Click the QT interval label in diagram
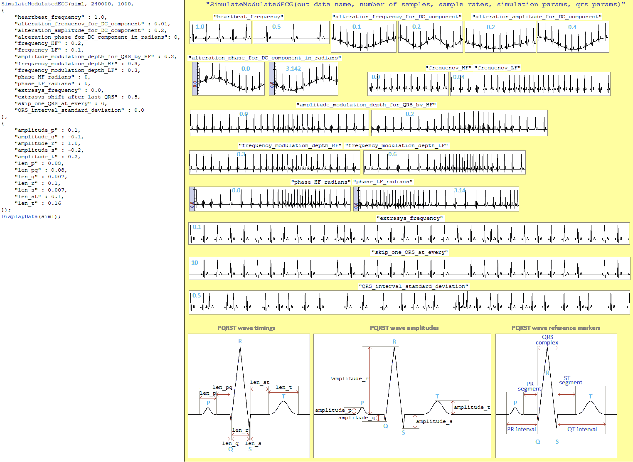The image size is (633, 462). pyautogui.click(x=582, y=429)
